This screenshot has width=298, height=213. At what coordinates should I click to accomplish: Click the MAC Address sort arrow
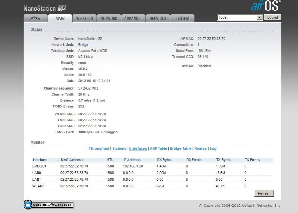pyautogui.click(x=59, y=160)
